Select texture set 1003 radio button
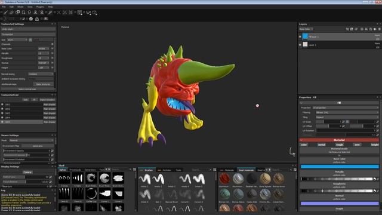Image resolution: width=382 pixels, height=215 pixels. click(x=2, y=113)
